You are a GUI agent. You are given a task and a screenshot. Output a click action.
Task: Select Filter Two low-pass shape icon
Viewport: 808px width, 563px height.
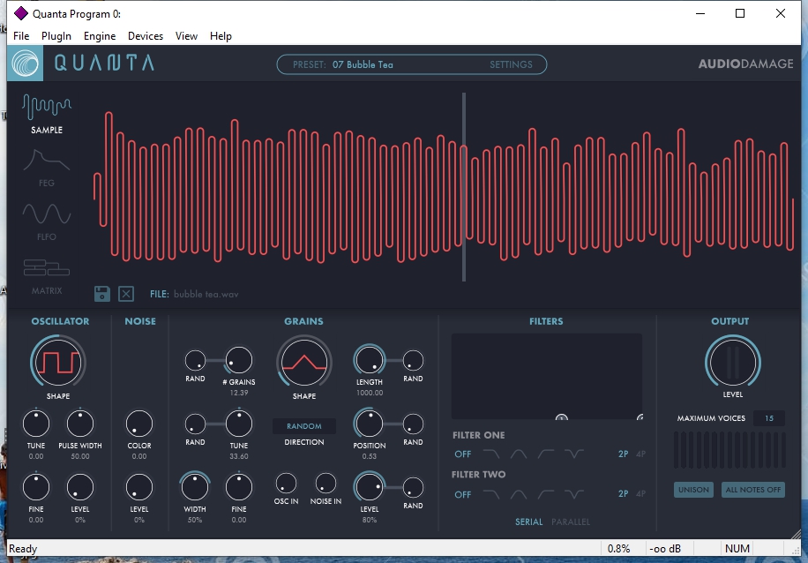click(491, 494)
